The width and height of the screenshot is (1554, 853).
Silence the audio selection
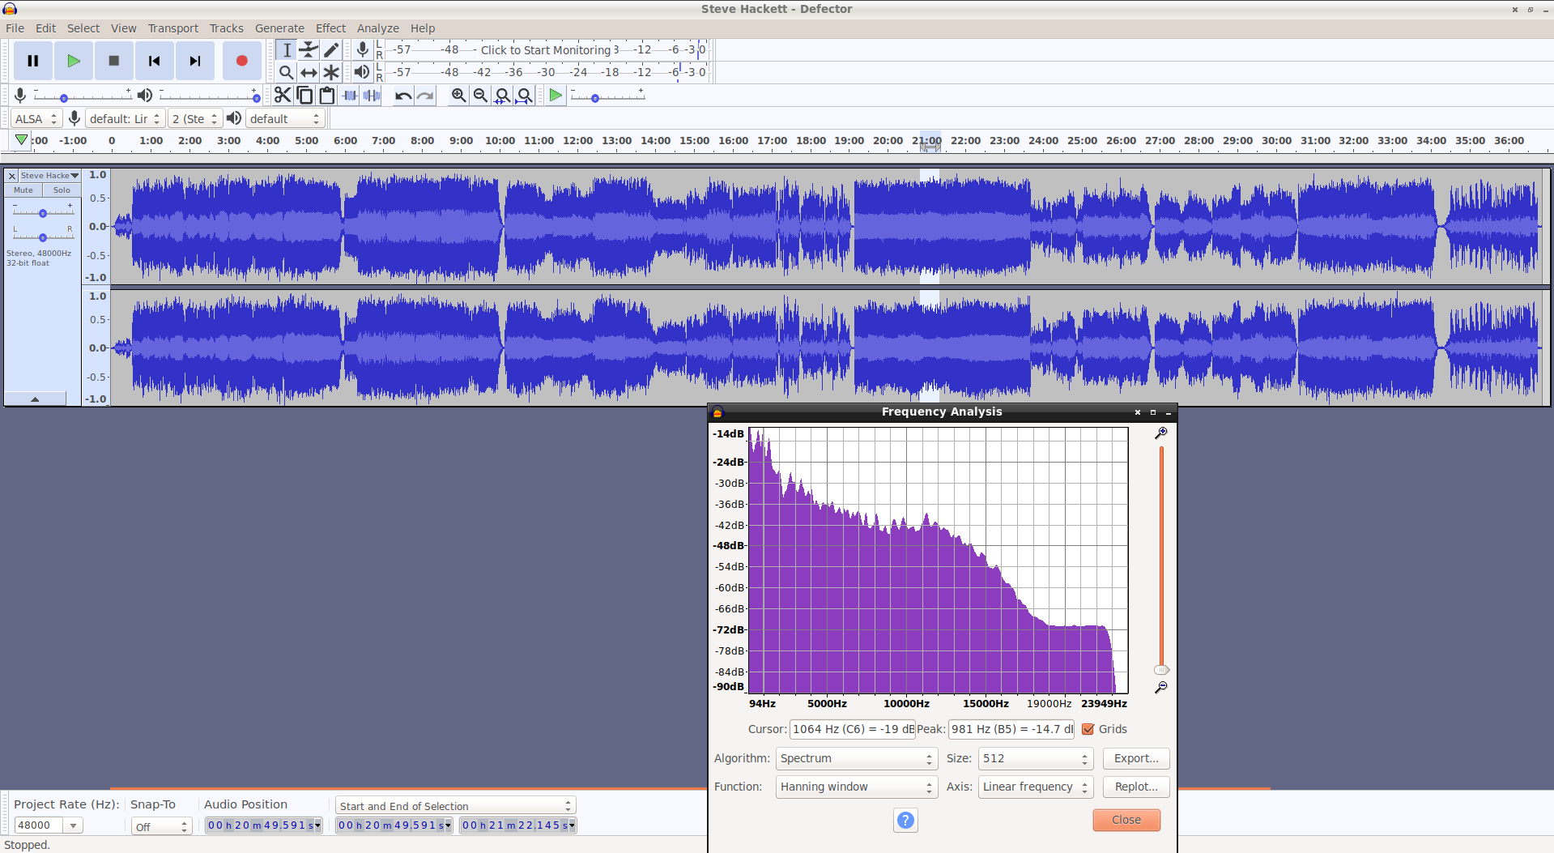click(372, 96)
